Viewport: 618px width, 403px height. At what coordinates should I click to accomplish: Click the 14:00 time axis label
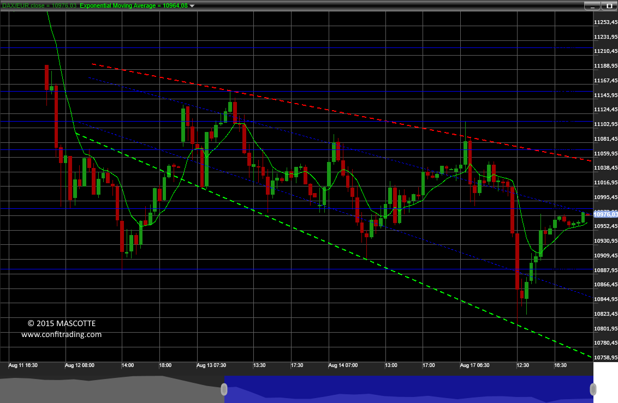click(x=128, y=365)
